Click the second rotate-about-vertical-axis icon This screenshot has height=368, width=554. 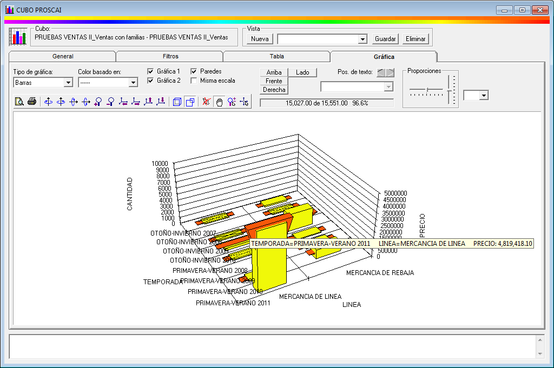coord(61,102)
